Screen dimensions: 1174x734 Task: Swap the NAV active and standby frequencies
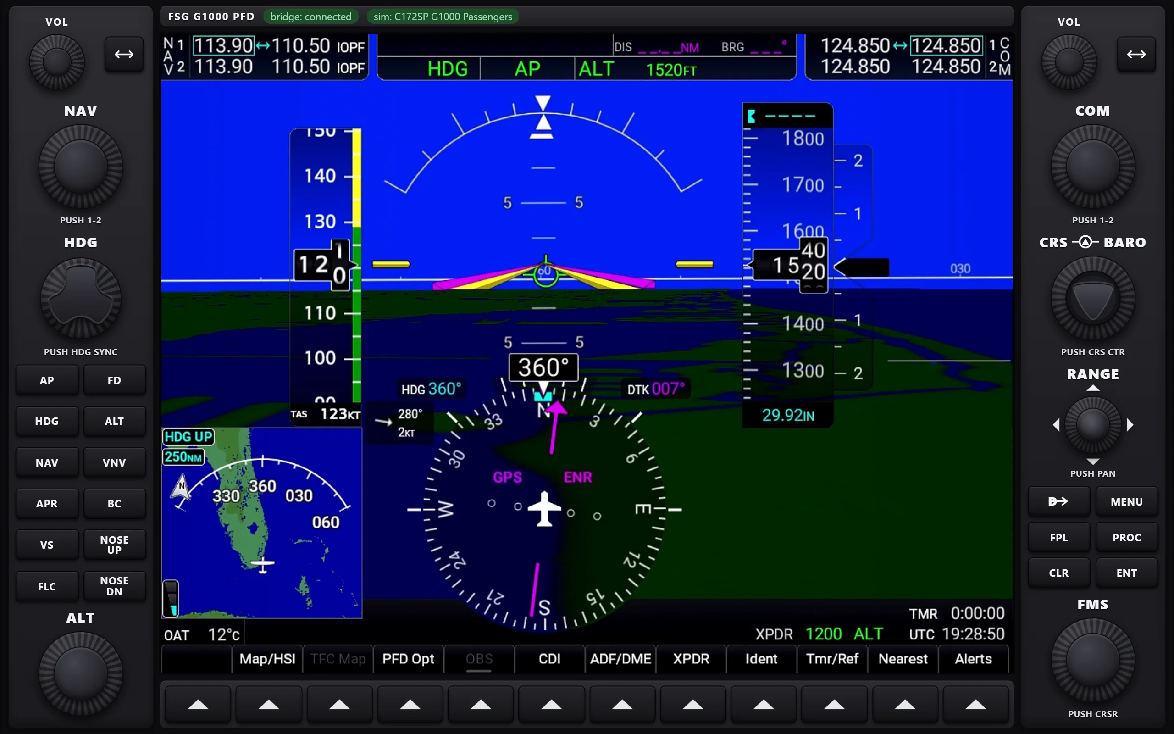point(124,55)
